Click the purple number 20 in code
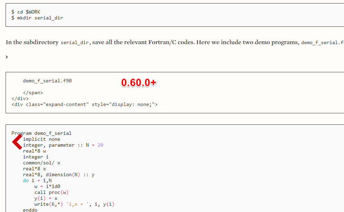 [x=100, y=145]
